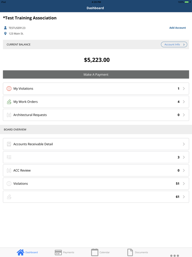The height and width of the screenshot is (257, 192).
Task: Open the Accounts Receivable Detail label
Action: tap(33, 144)
